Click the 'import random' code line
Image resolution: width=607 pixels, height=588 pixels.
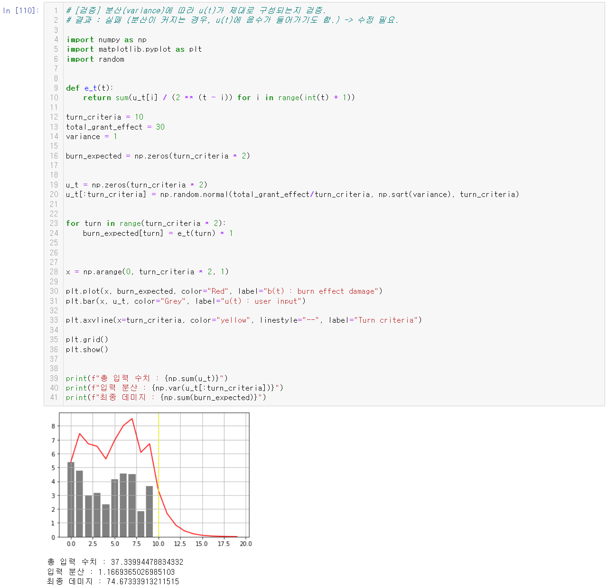point(95,59)
